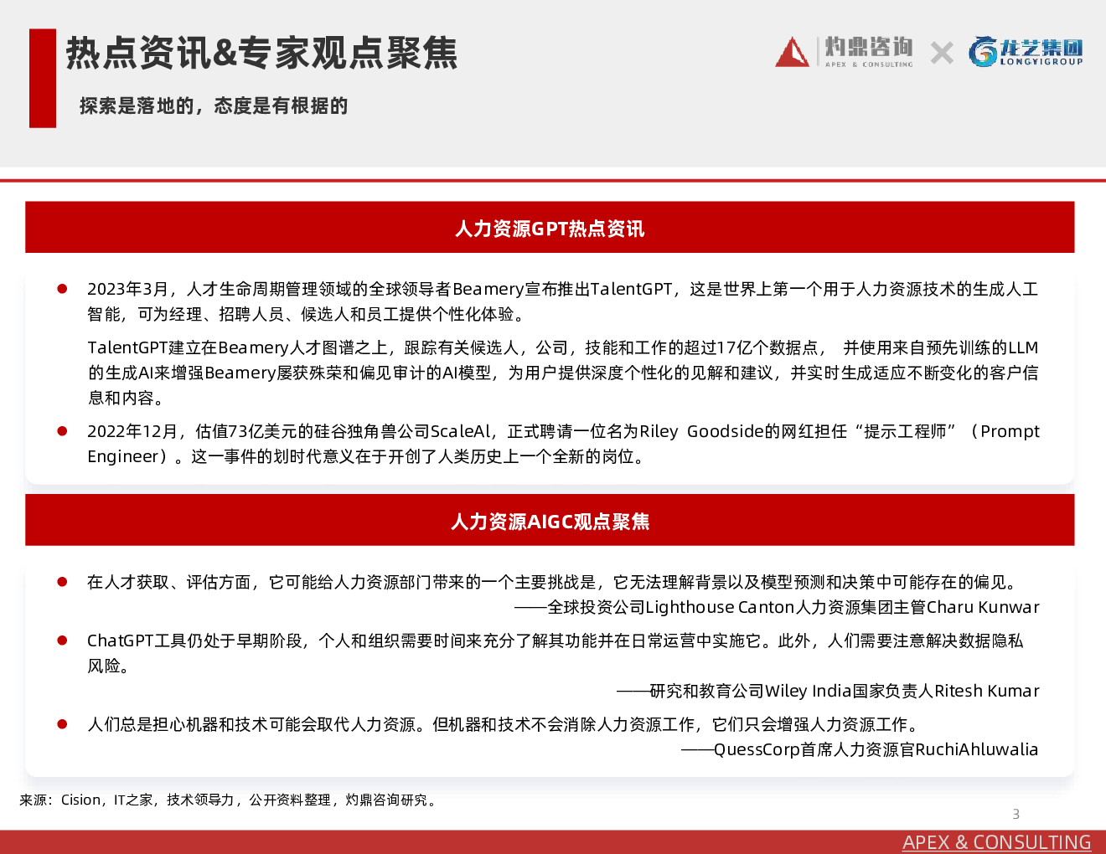Click the bullet text starting 在人才获取、评估方面
Screen dimensions: 1106x854
pyautogui.click(x=552, y=582)
